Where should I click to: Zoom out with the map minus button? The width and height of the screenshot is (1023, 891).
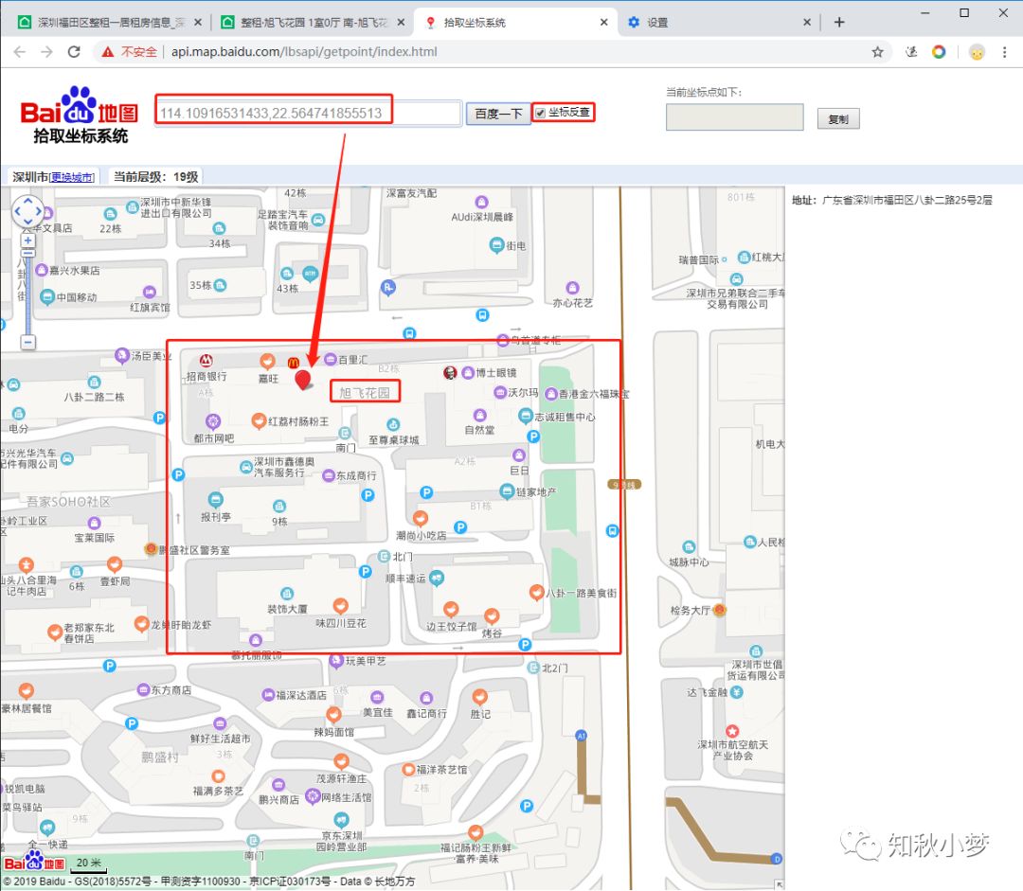pos(27,342)
